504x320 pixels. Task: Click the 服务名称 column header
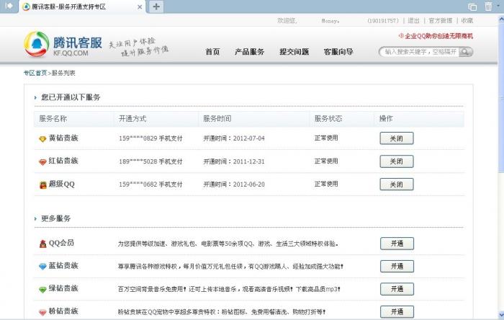[x=53, y=119]
